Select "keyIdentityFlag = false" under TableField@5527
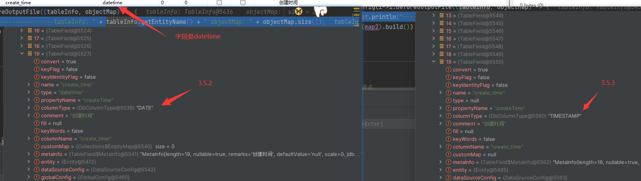The width and height of the screenshot is (641, 181). [68, 77]
